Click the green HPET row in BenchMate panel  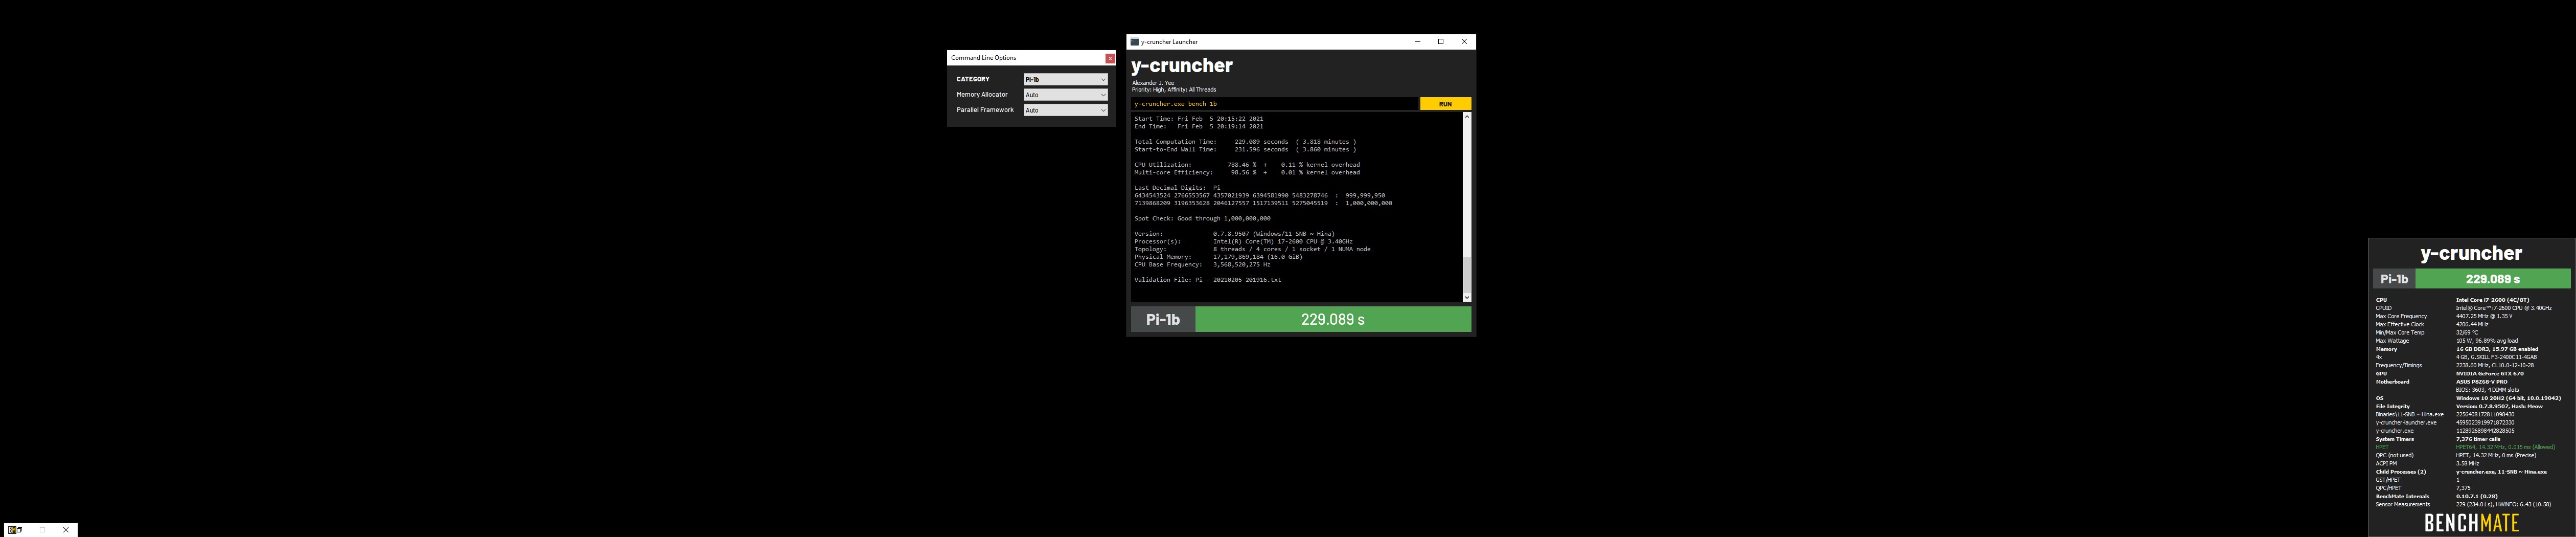(2465, 447)
